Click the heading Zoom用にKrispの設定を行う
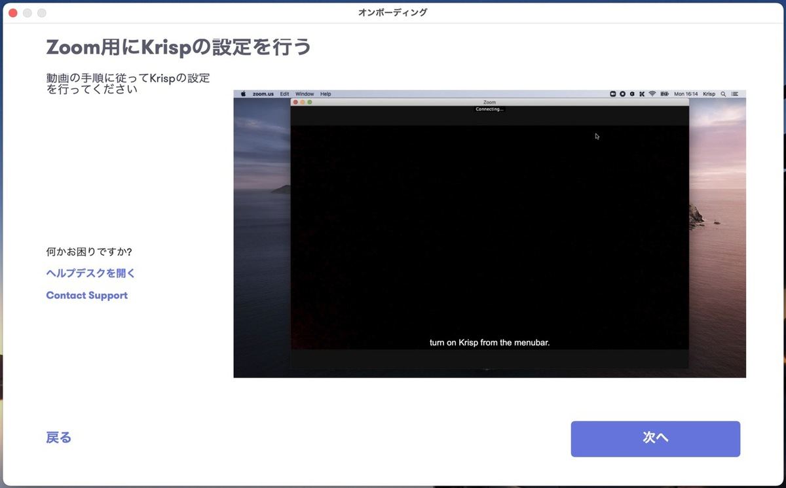Screen dimensions: 786x488 (178, 47)
